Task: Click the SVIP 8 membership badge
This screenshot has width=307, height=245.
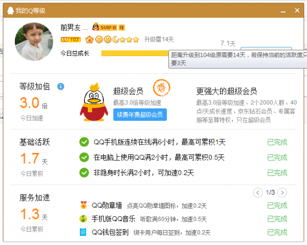Action: pyautogui.click(x=104, y=27)
